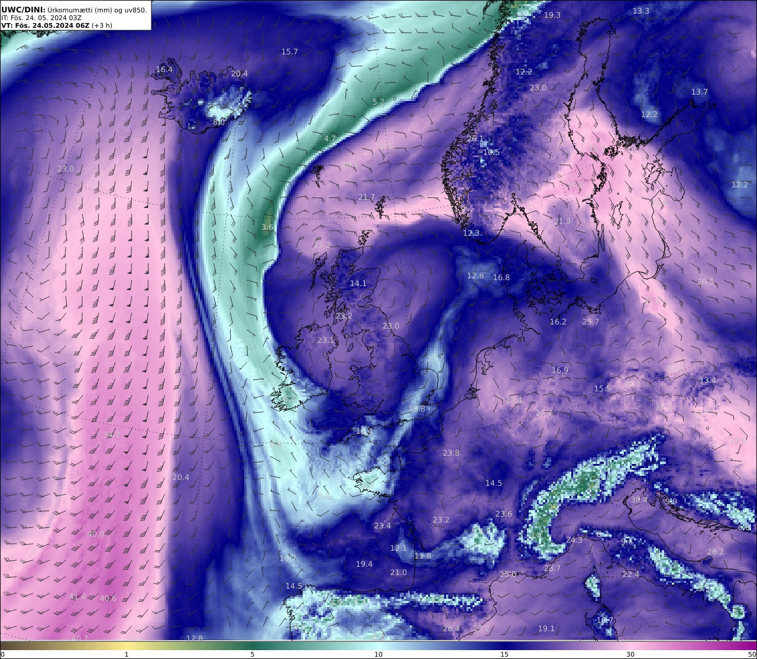Click the 34.2 value in the Atlantic
This screenshot has height=659, width=757.
point(112,434)
